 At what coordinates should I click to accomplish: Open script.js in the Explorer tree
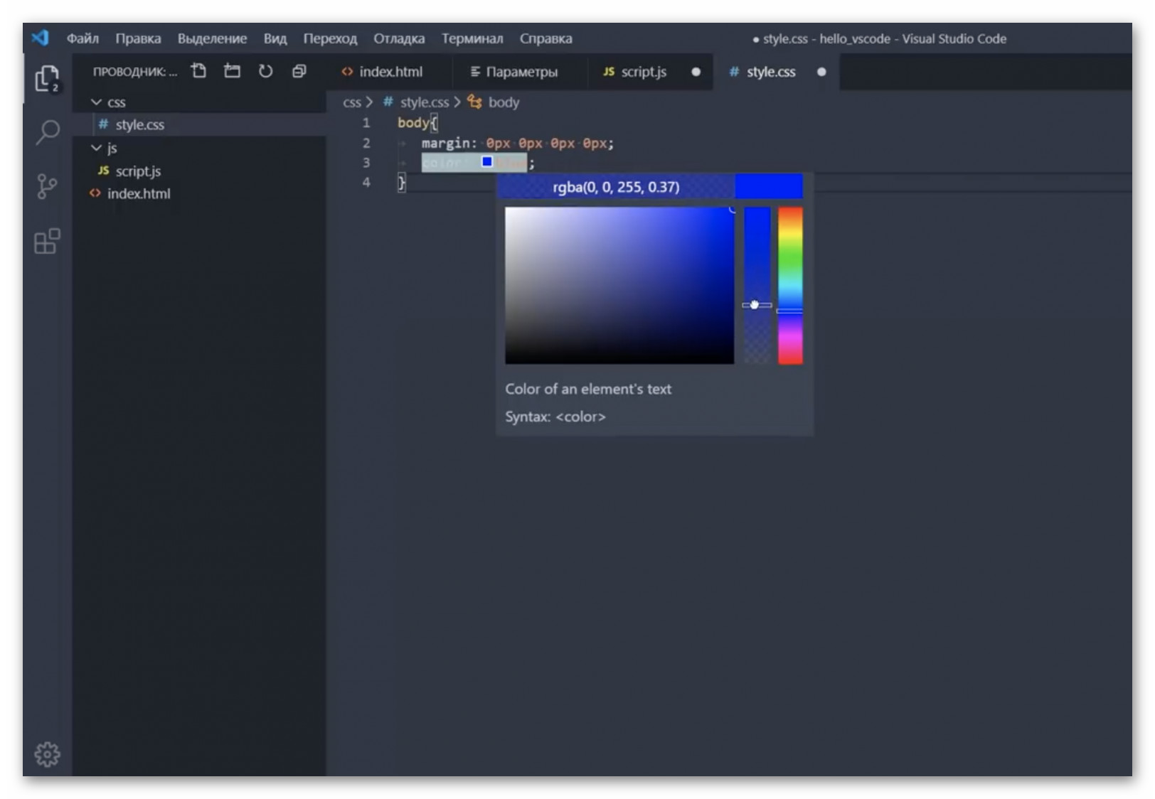(198, 171)
